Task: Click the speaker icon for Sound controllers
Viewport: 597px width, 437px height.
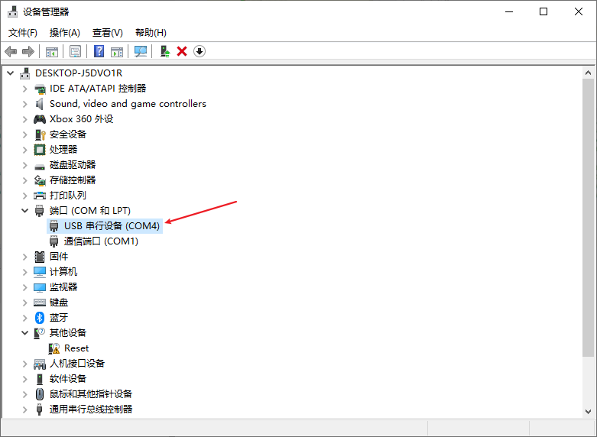Action: coord(40,104)
